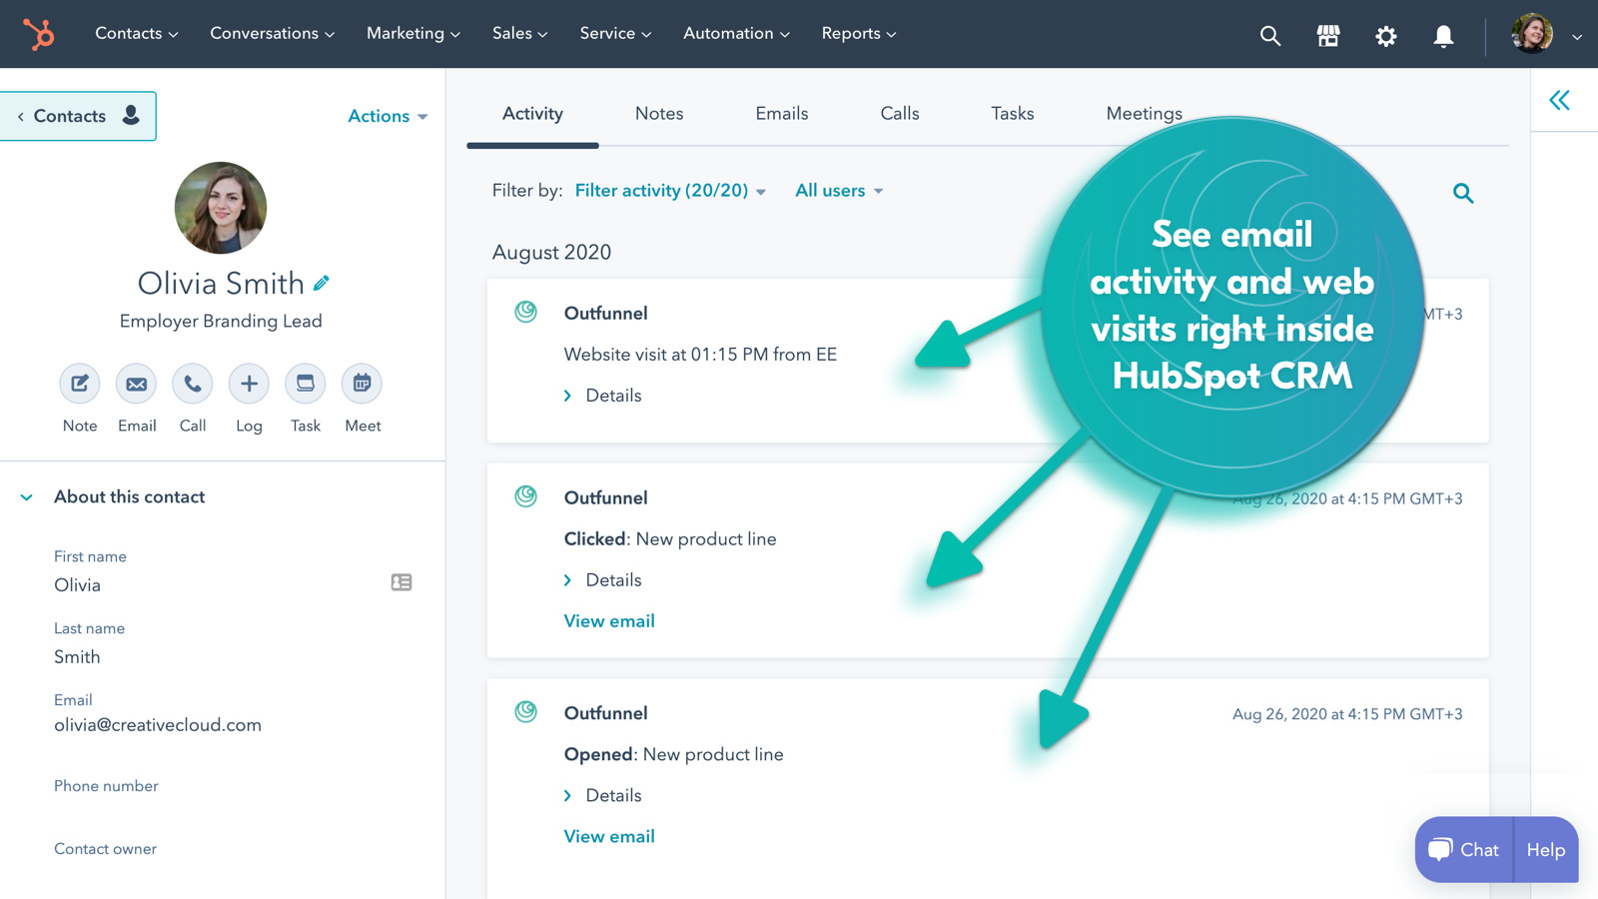The image size is (1598, 899).
Task: Open the Marketing navigation menu
Action: (413, 33)
